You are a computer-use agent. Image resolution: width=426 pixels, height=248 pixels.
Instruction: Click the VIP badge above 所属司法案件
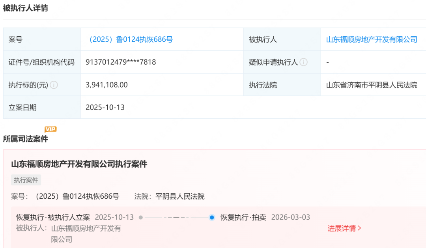51,129
